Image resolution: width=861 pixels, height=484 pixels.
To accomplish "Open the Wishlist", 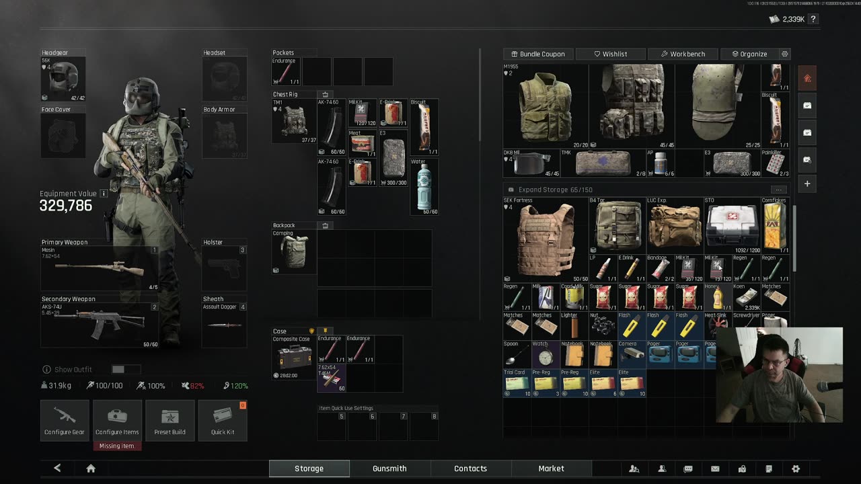I will [611, 54].
